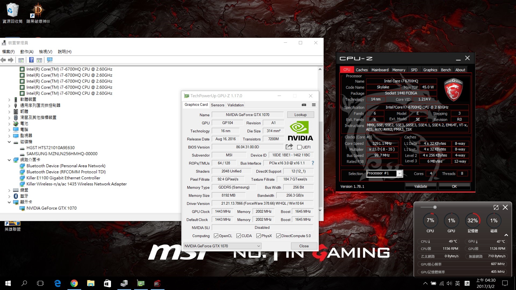This screenshot has height=290, width=516.
Task: Open the 檔案(F) menu in Device Manager
Action: pos(8,52)
